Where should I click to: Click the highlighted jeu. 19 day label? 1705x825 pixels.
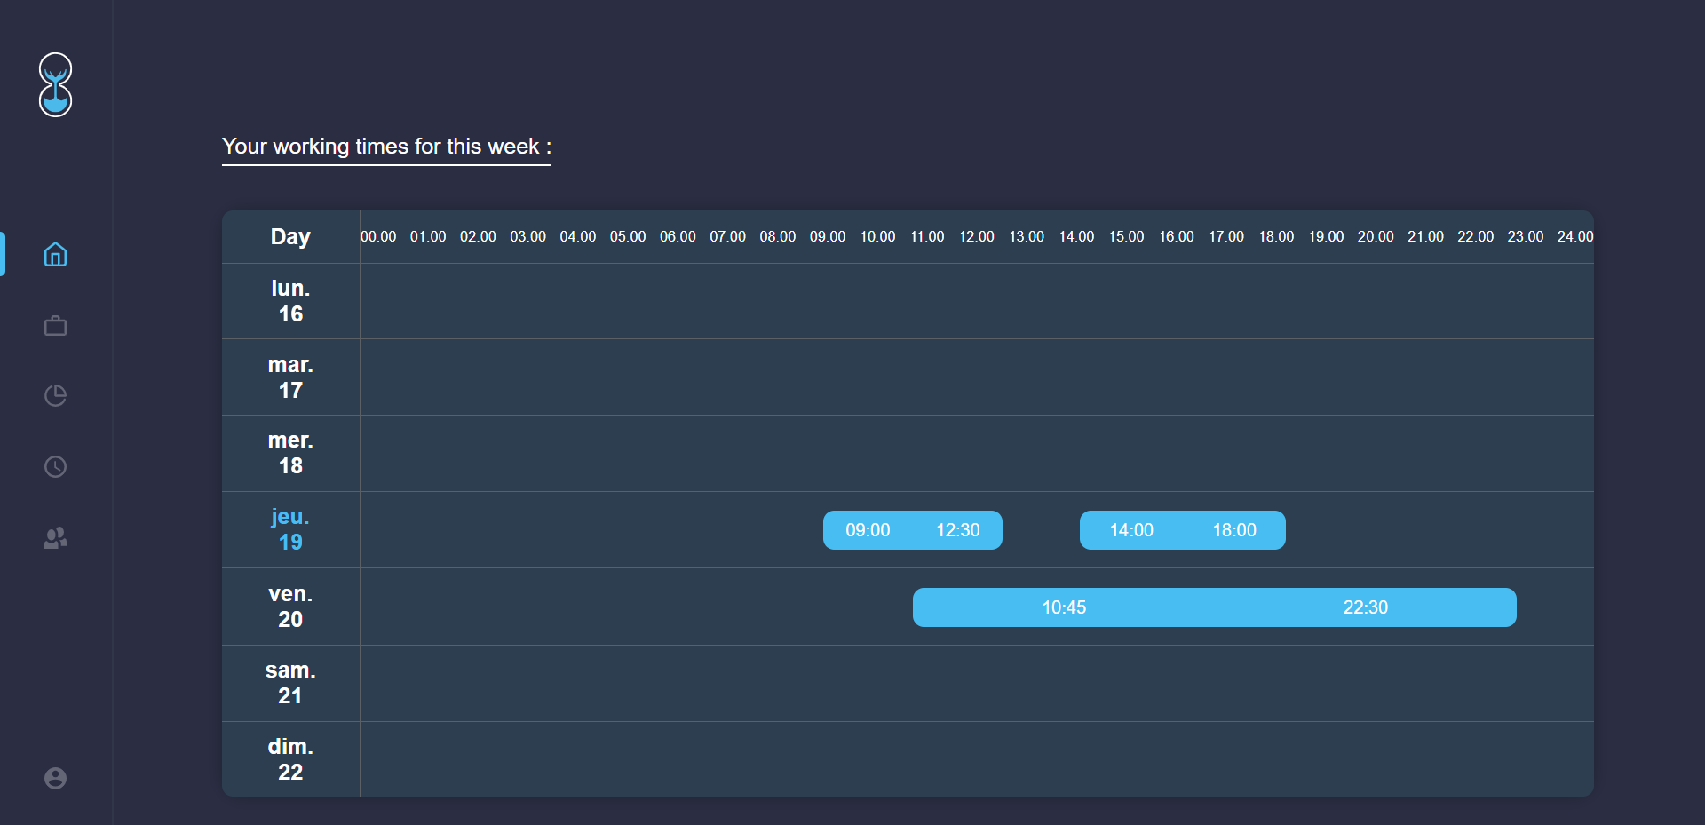click(290, 529)
